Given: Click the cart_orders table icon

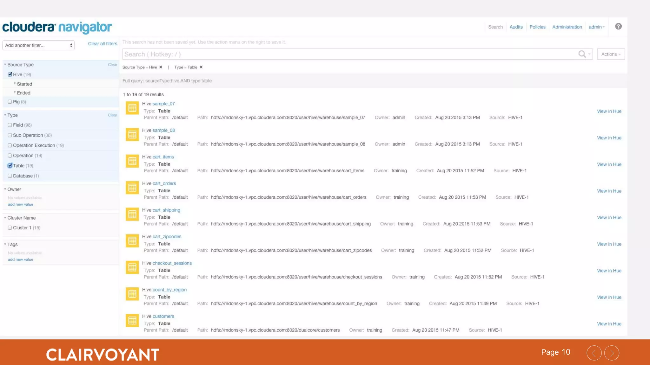Looking at the screenshot, I should [x=132, y=188].
